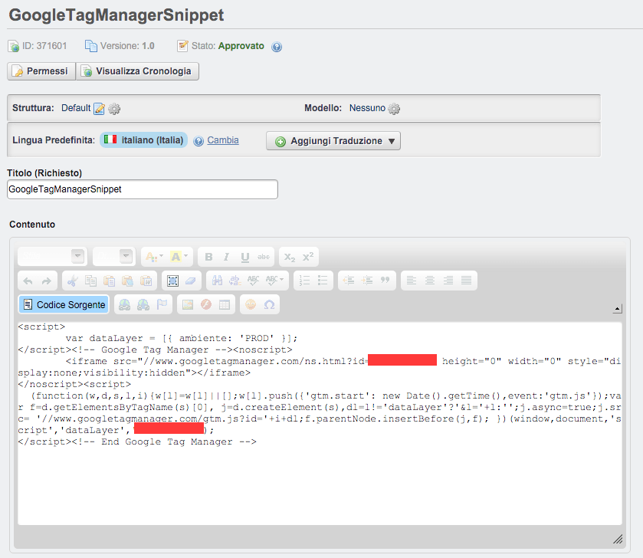This screenshot has height=558, width=643.
Task: Open the text color dropdown
Action: click(155, 257)
